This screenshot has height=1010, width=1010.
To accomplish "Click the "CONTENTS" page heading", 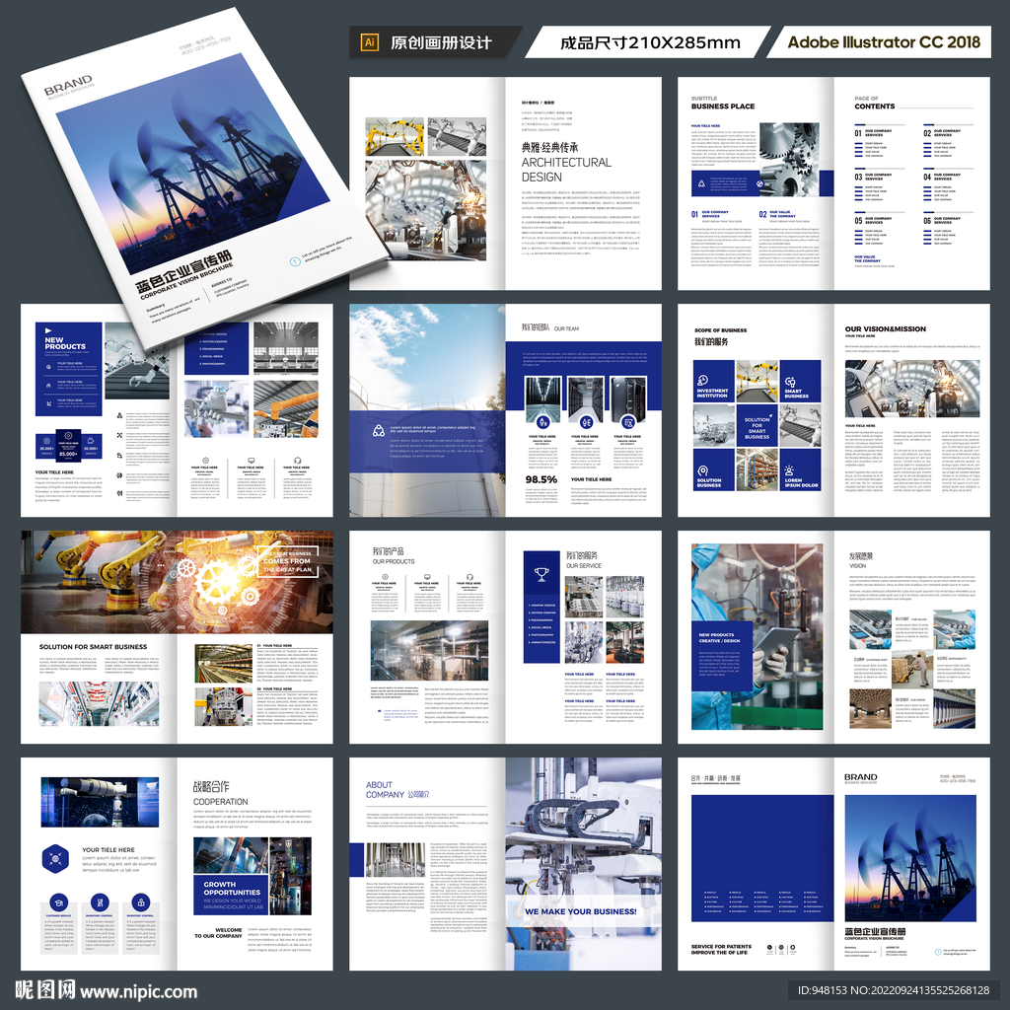I will [x=874, y=107].
